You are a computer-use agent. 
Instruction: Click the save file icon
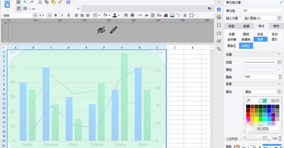coord(18,2)
